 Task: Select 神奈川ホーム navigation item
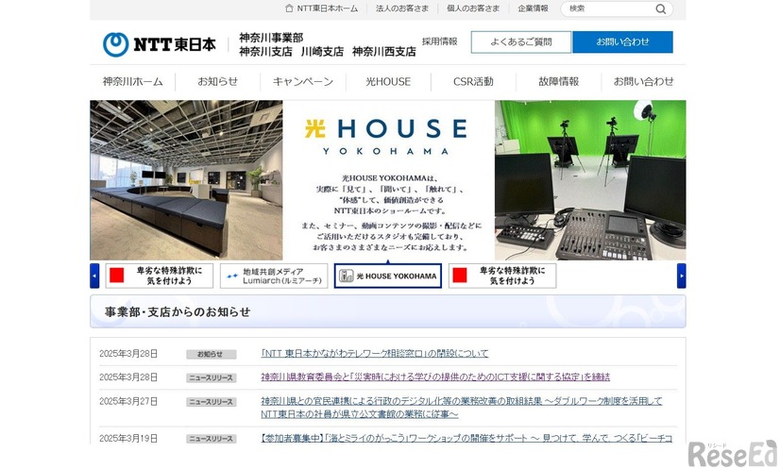(x=133, y=81)
